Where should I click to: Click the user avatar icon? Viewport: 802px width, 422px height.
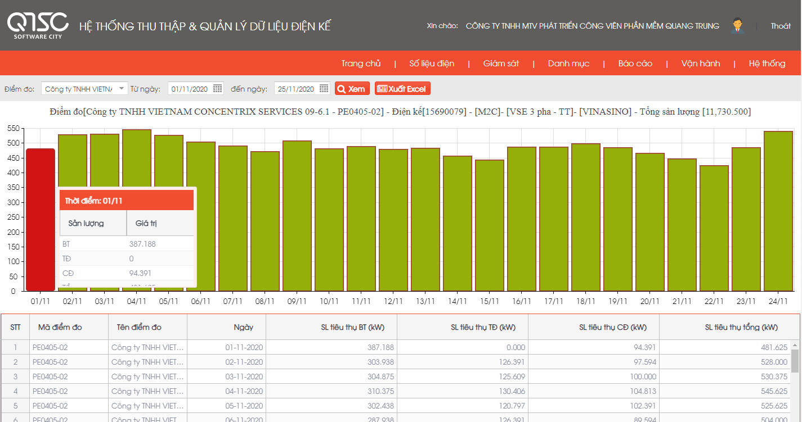tap(737, 26)
